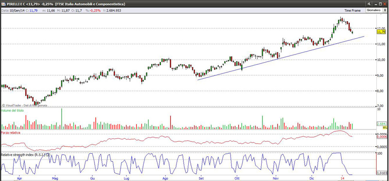Click the 11,00 price axis label

[x=381, y=44]
